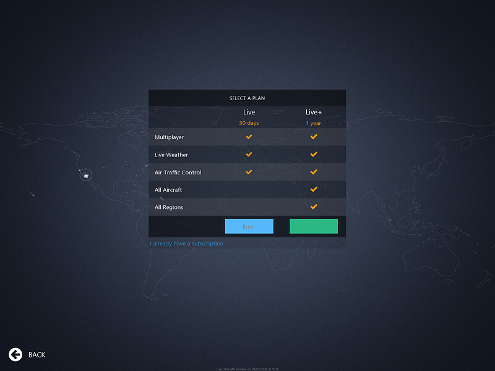Screen dimensions: 495x371
Task: Click the All Aircraft row label
Action: [x=168, y=190]
